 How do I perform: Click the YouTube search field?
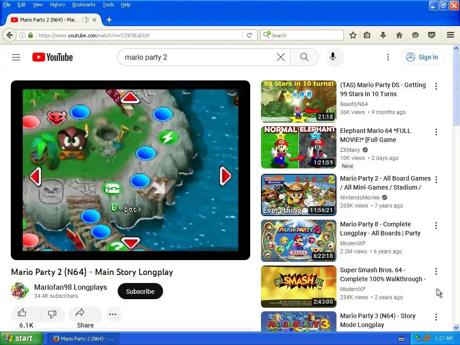199,57
